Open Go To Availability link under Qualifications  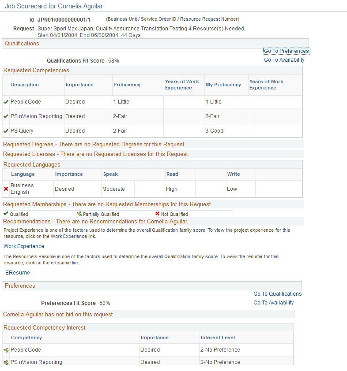pyautogui.click(x=284, y=60)
